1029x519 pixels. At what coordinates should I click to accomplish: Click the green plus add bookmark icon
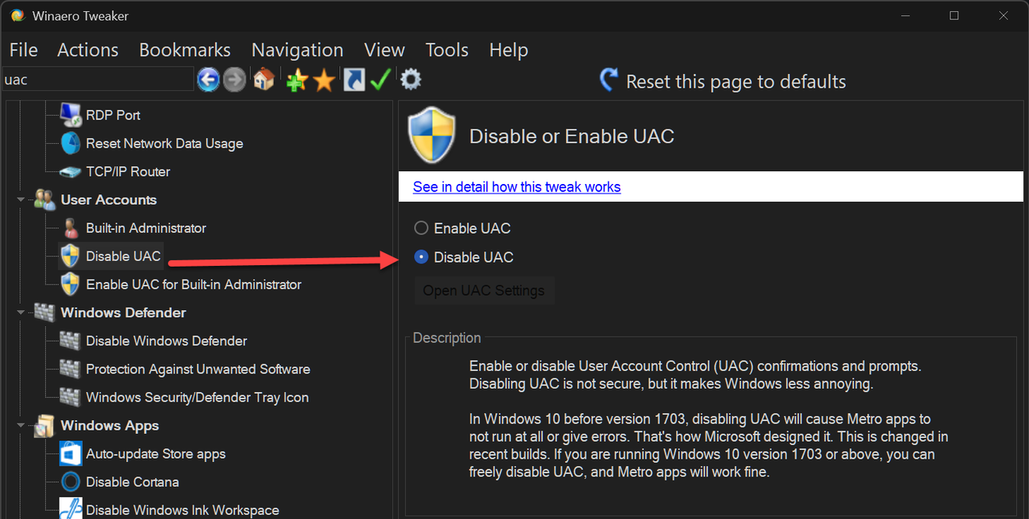click(297, 80)
